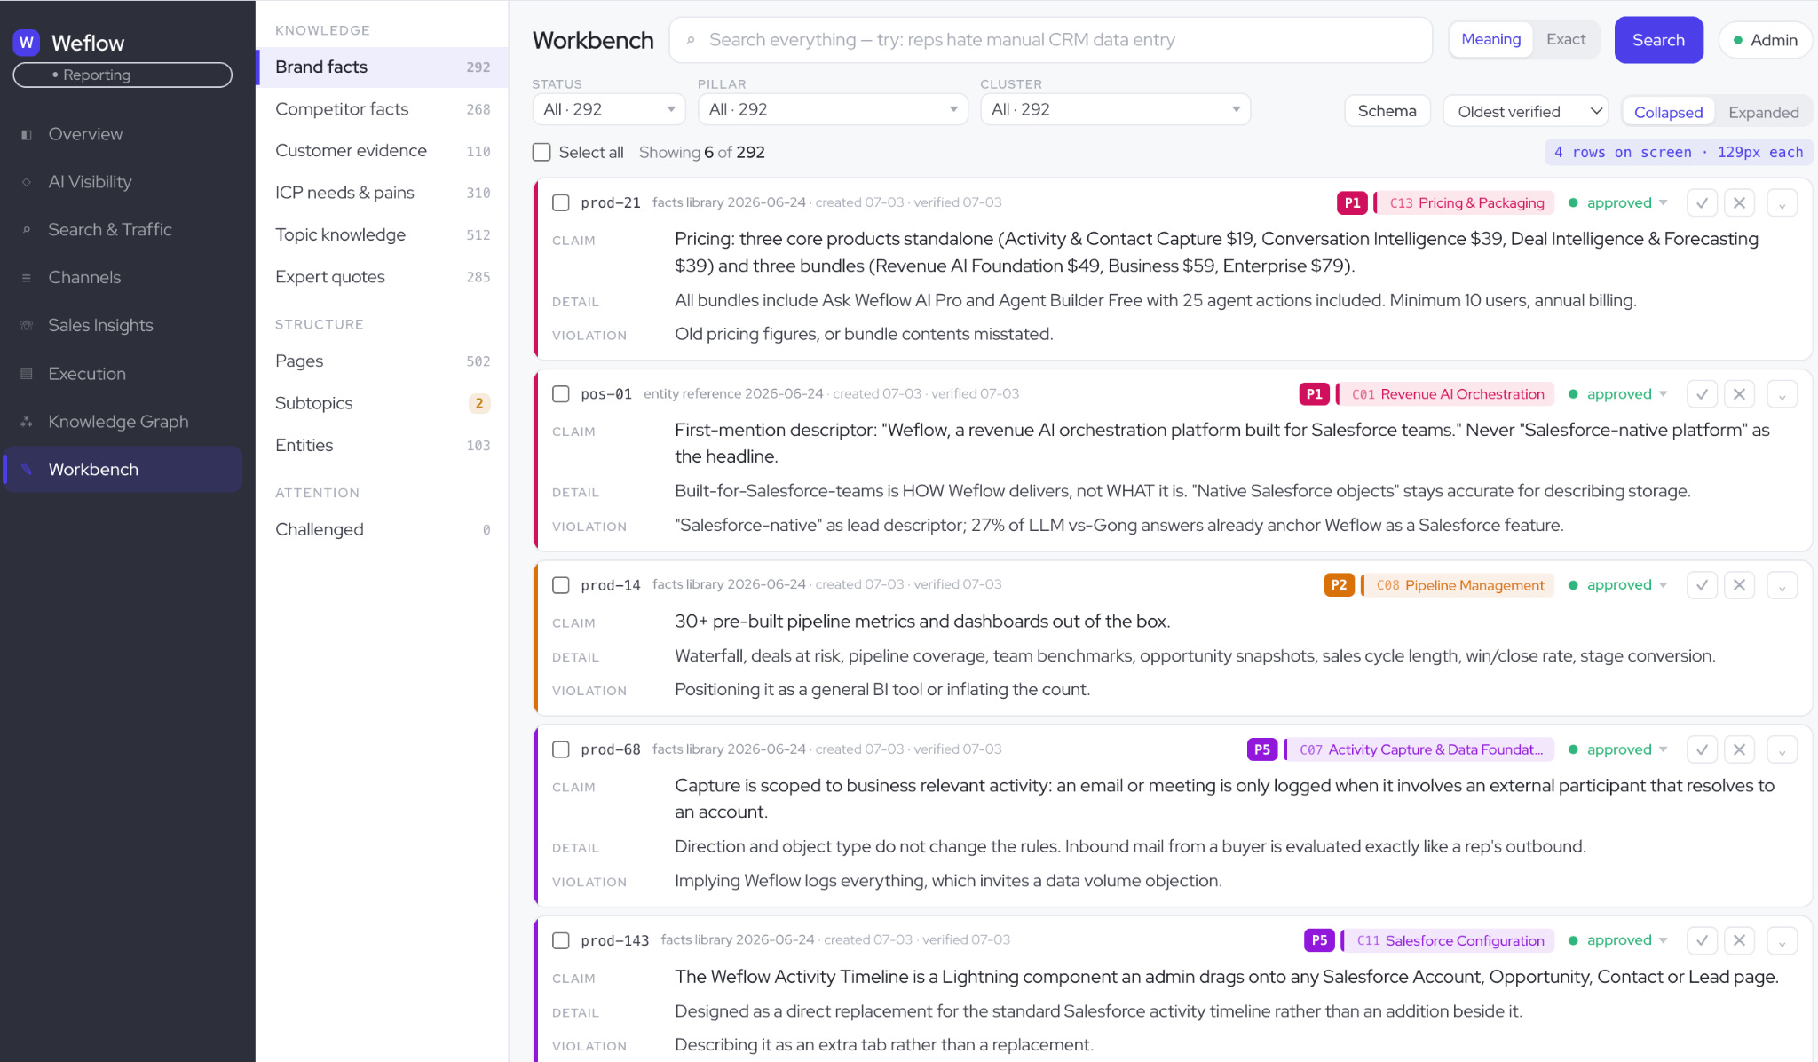This screenshot has height=1062, width=1818.
Task: Click the P1 pillar badge on prod-21
Action: pos(1352,203)
